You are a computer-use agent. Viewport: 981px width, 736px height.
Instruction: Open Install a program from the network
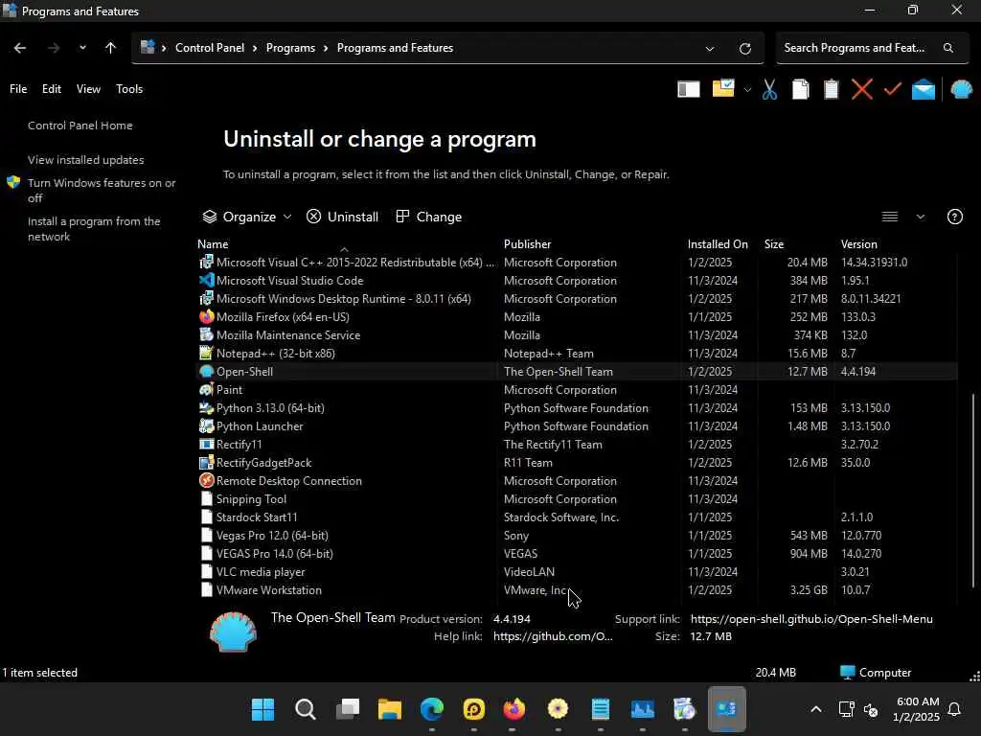point(94,229)
